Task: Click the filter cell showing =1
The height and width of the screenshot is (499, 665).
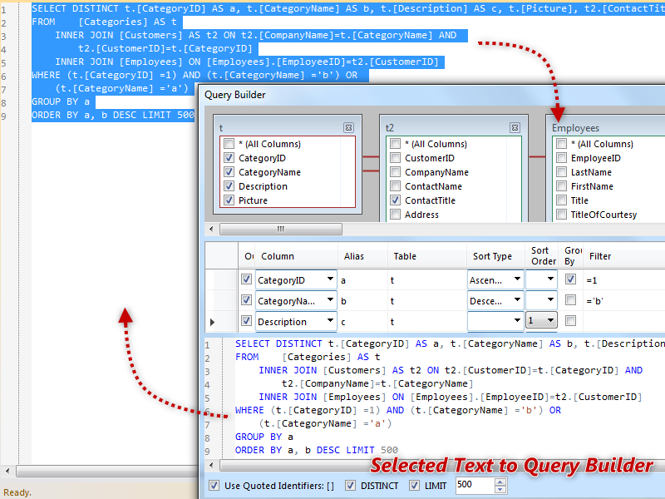Action: (624, 280)
